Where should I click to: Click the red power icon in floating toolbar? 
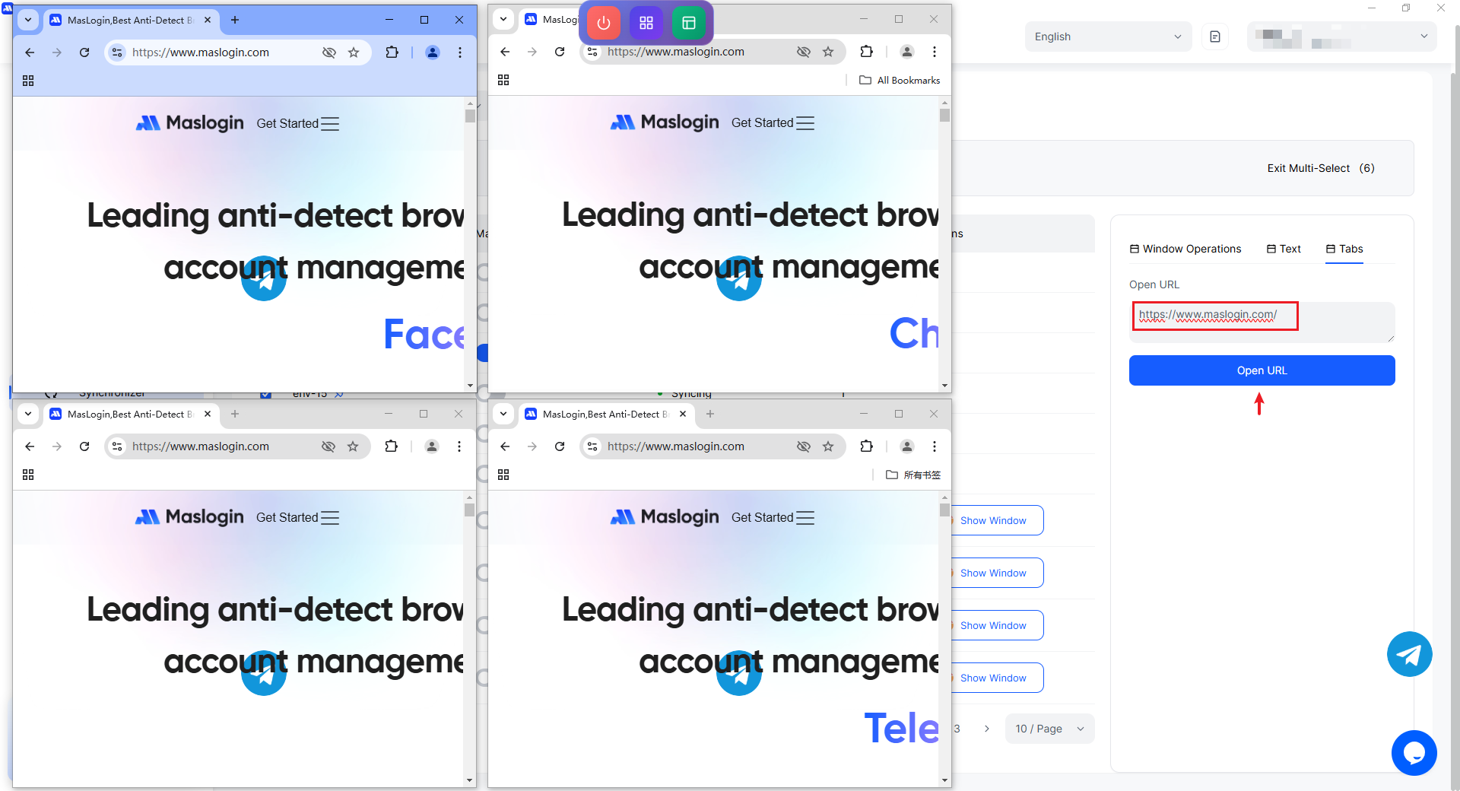point(604,23)
